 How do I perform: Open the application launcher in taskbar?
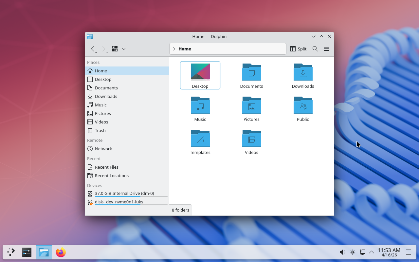pos(11,252)
